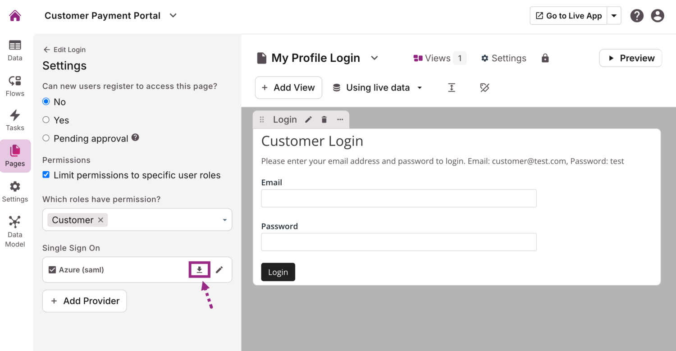Viewport: 676px width, 351px height.
Task: Open the Data section in sidebar
Action: click(15, 50)
